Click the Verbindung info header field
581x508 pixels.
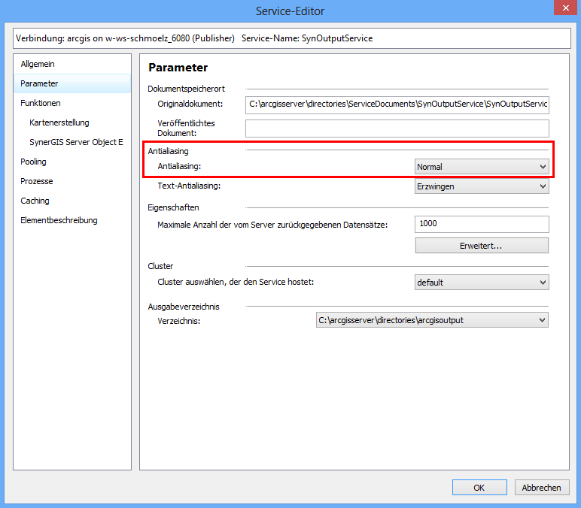(x=291, y=38)
